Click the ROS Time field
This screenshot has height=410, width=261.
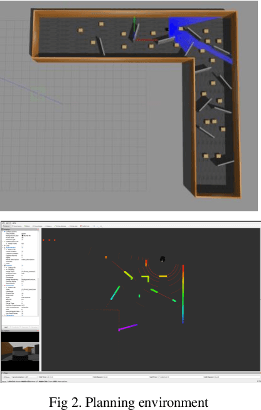pos(70,377)
